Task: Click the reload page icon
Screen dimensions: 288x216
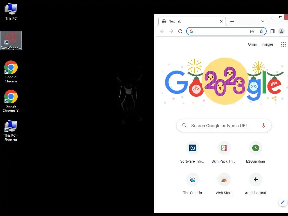Action: tap(180, 31)
